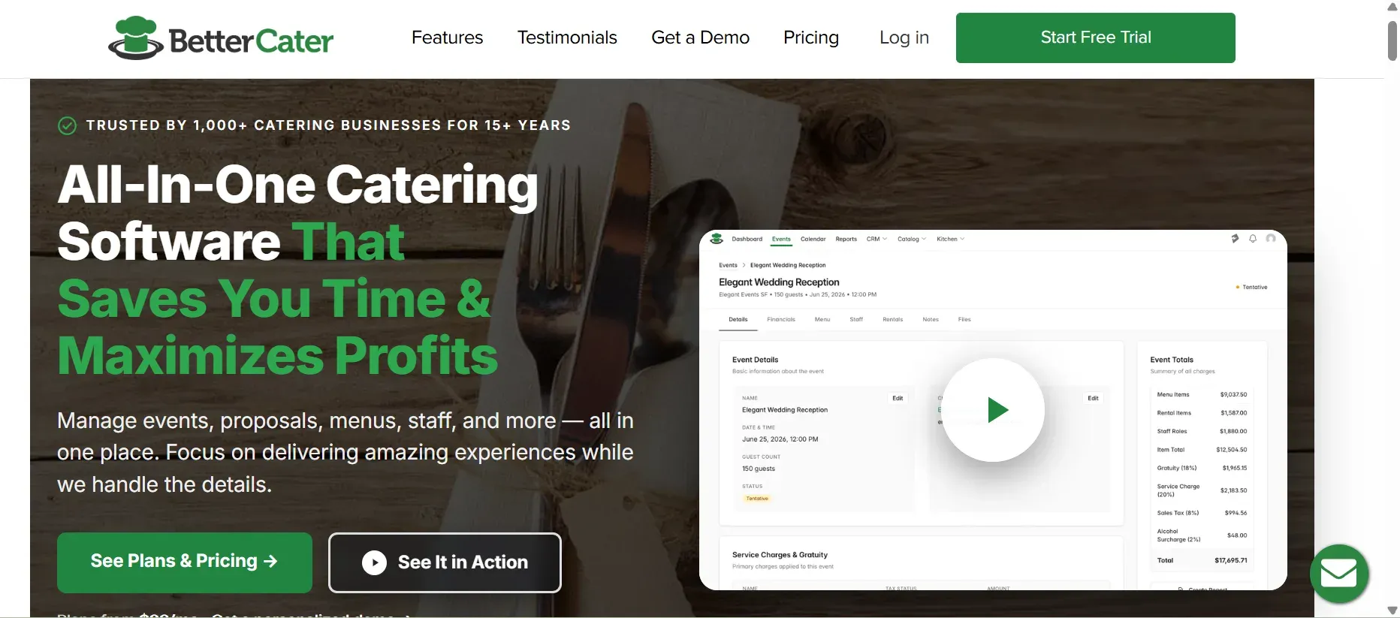Go to the Testimonials section
1400x618 pixels.
coord(567,38)
